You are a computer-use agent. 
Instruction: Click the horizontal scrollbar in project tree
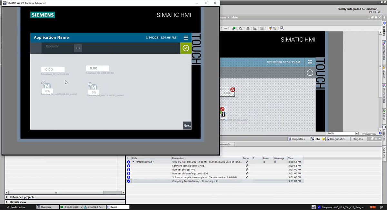pyautogui.click(x=56, y=193)
